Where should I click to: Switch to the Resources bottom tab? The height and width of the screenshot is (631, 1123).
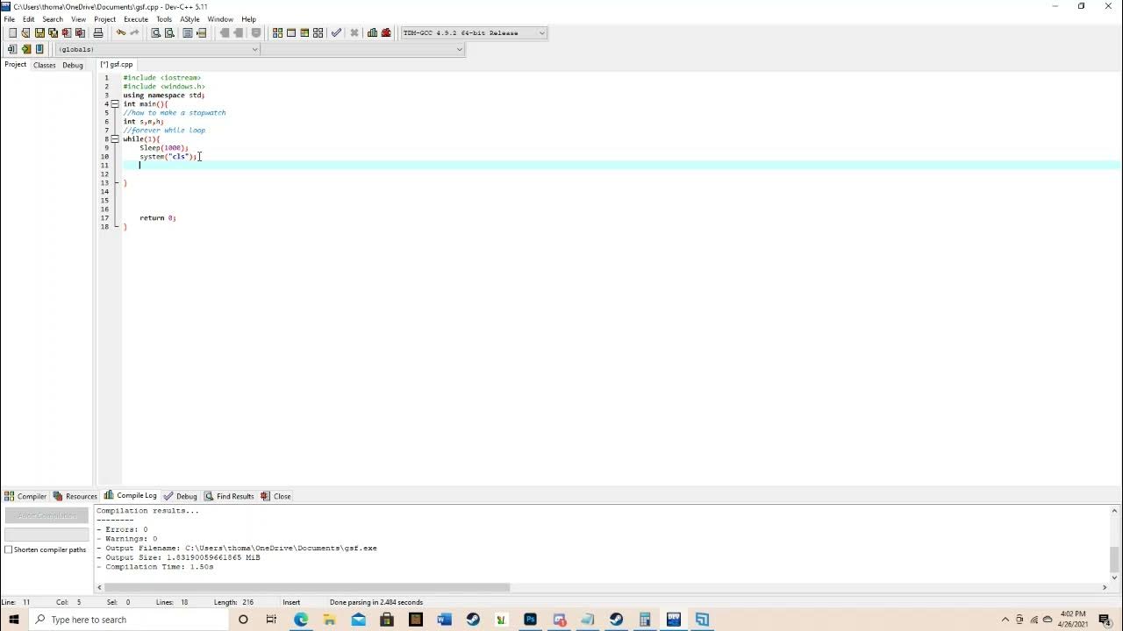(x=75, y=496)
